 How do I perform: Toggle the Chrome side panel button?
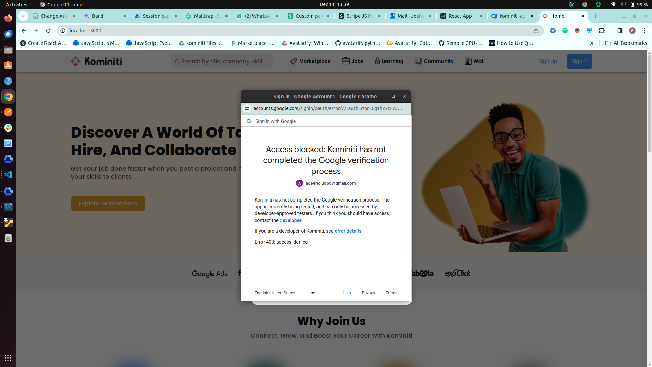[x=620, y=31]
